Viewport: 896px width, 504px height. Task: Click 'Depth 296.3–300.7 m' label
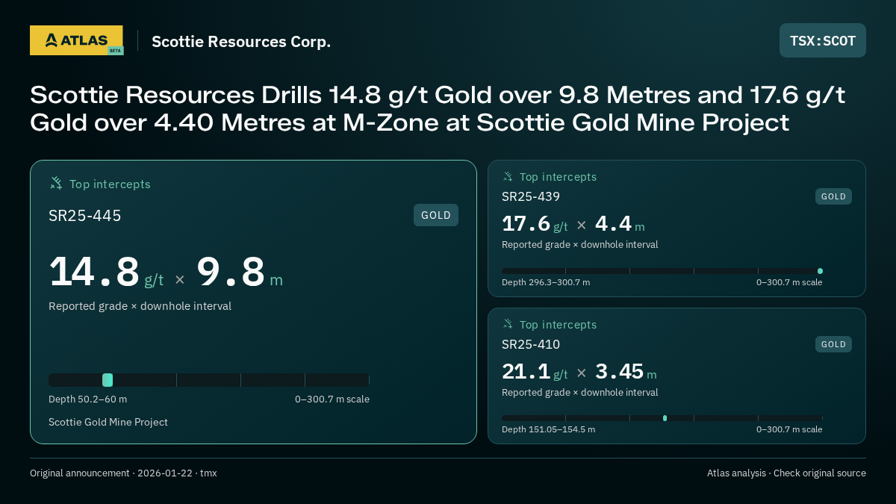(x=546, y=282)
